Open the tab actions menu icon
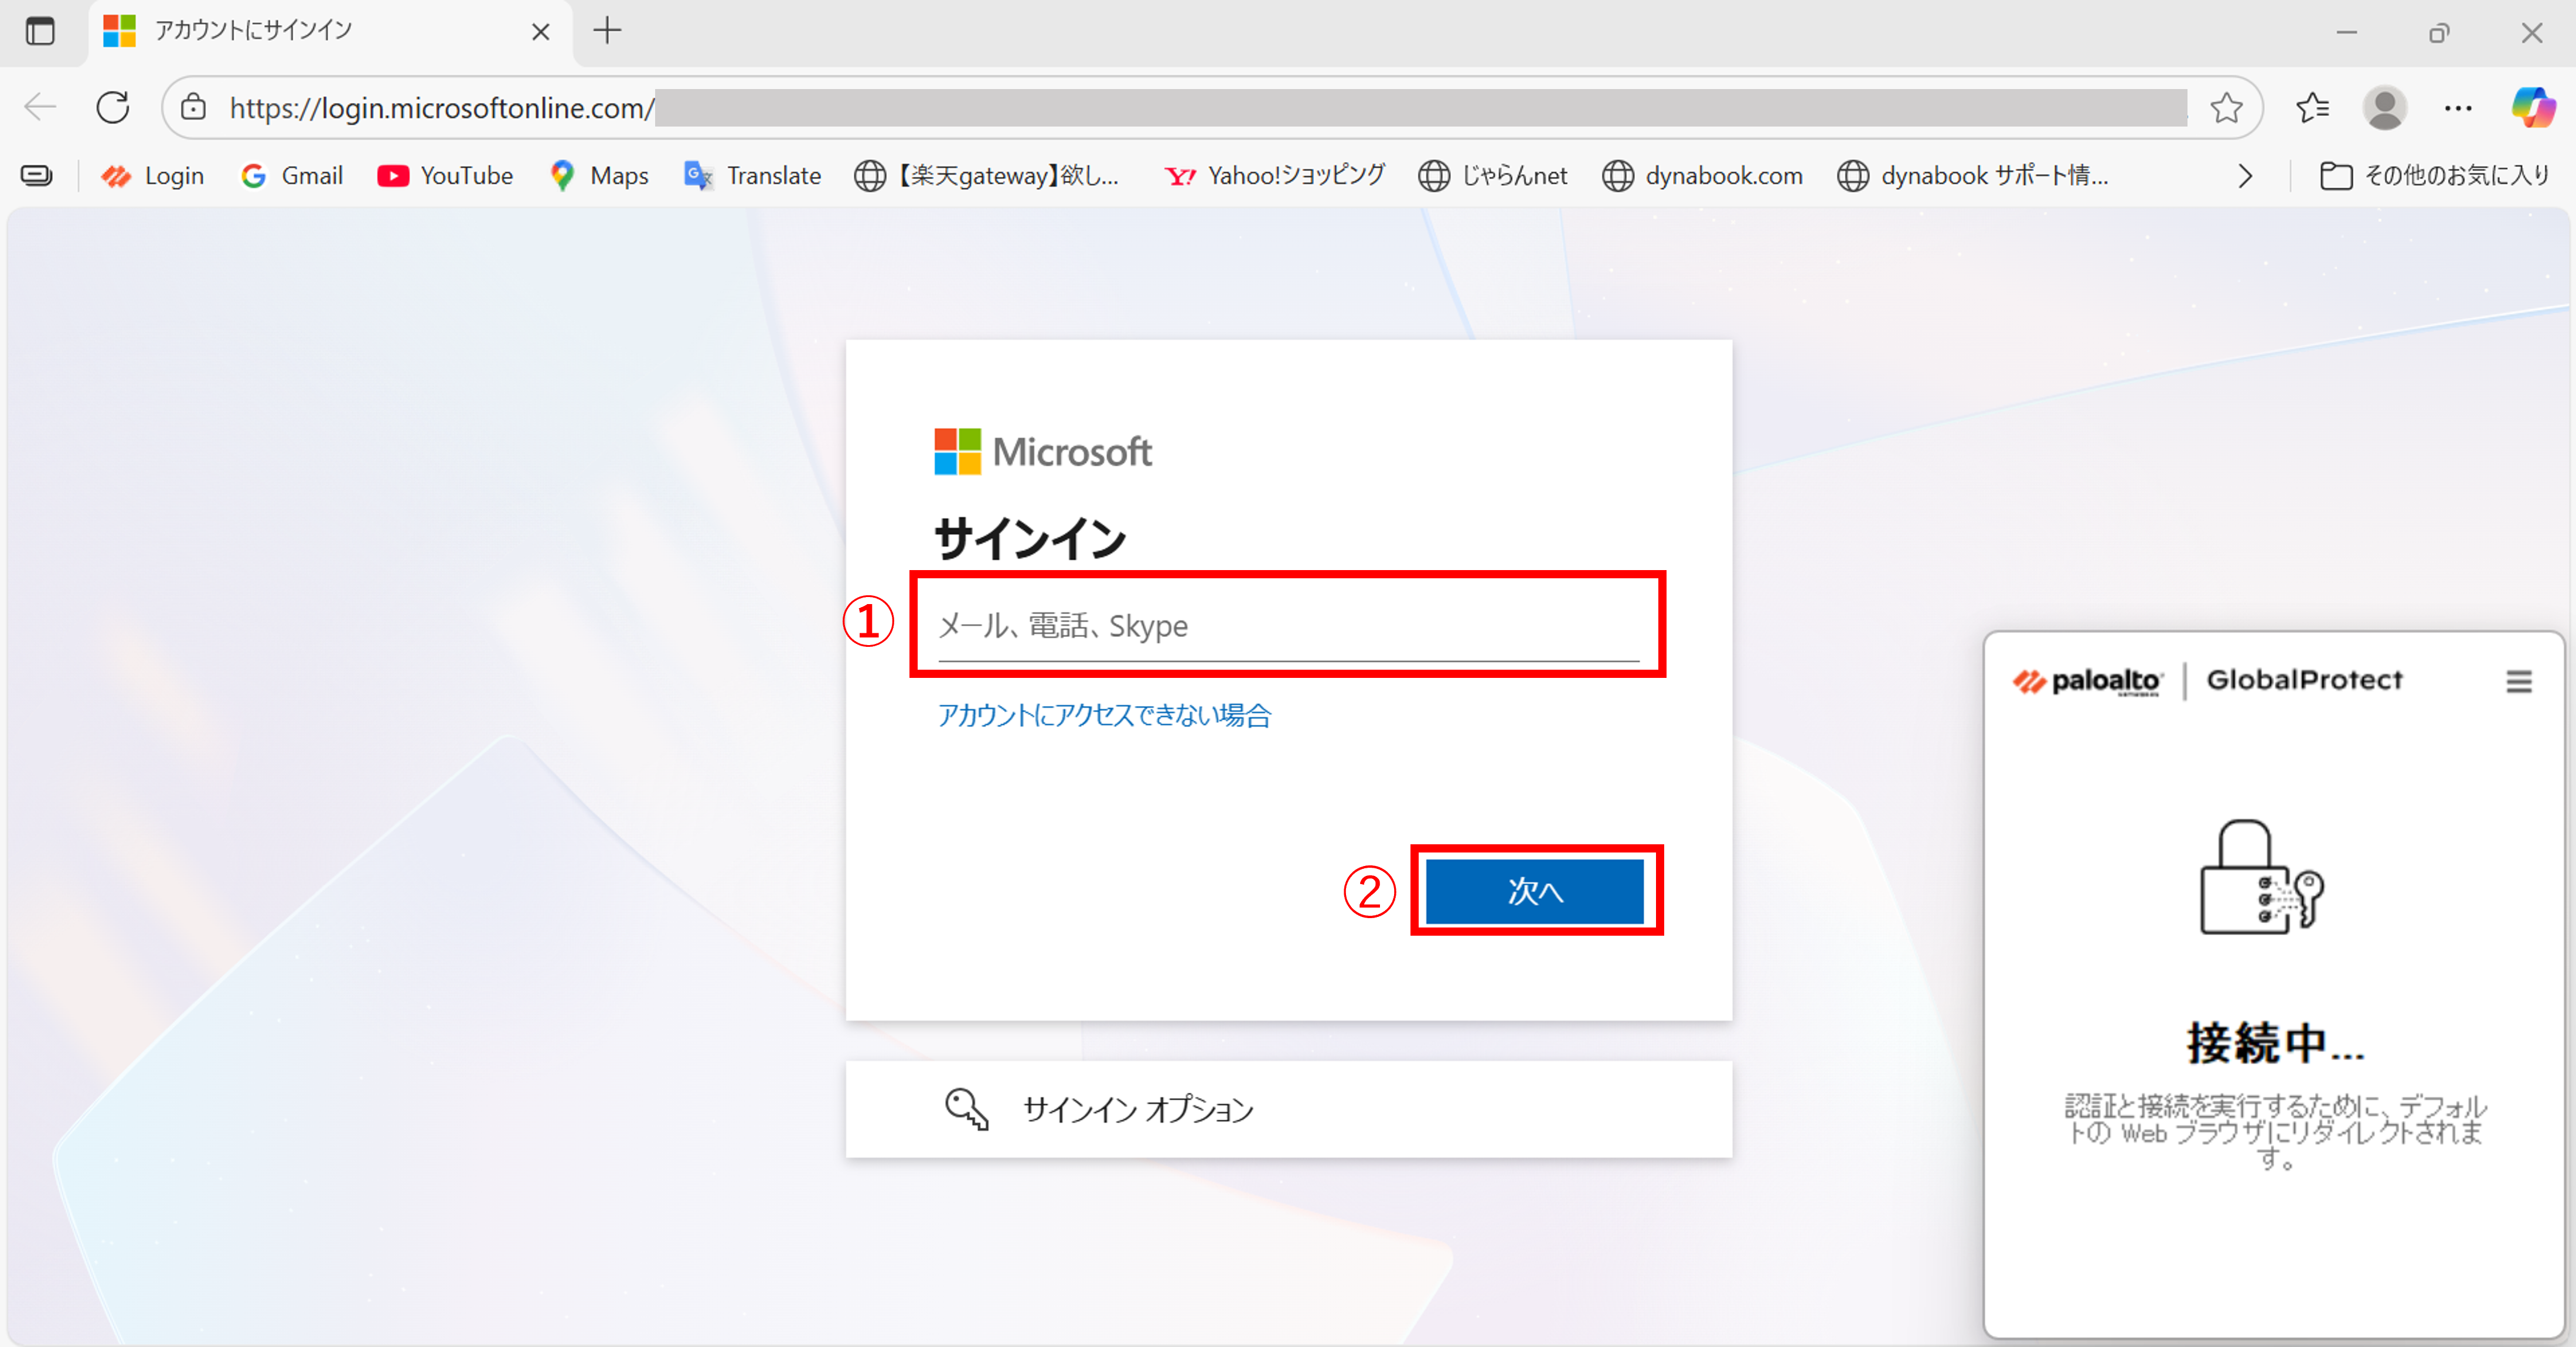The image size is (2576, 1347). (x=40, y=31)
